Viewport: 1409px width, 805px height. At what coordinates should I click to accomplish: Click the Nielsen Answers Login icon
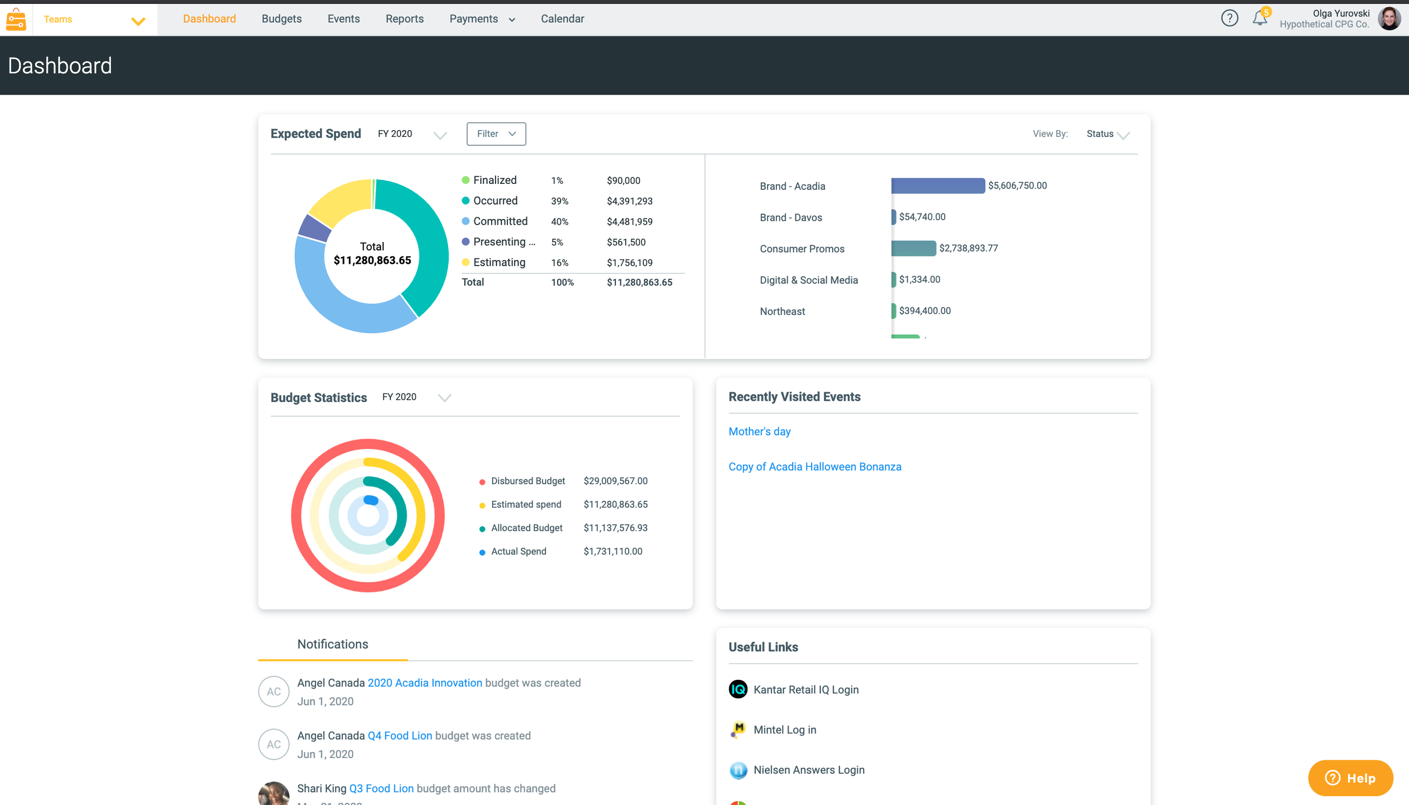(x=738, y=770)
